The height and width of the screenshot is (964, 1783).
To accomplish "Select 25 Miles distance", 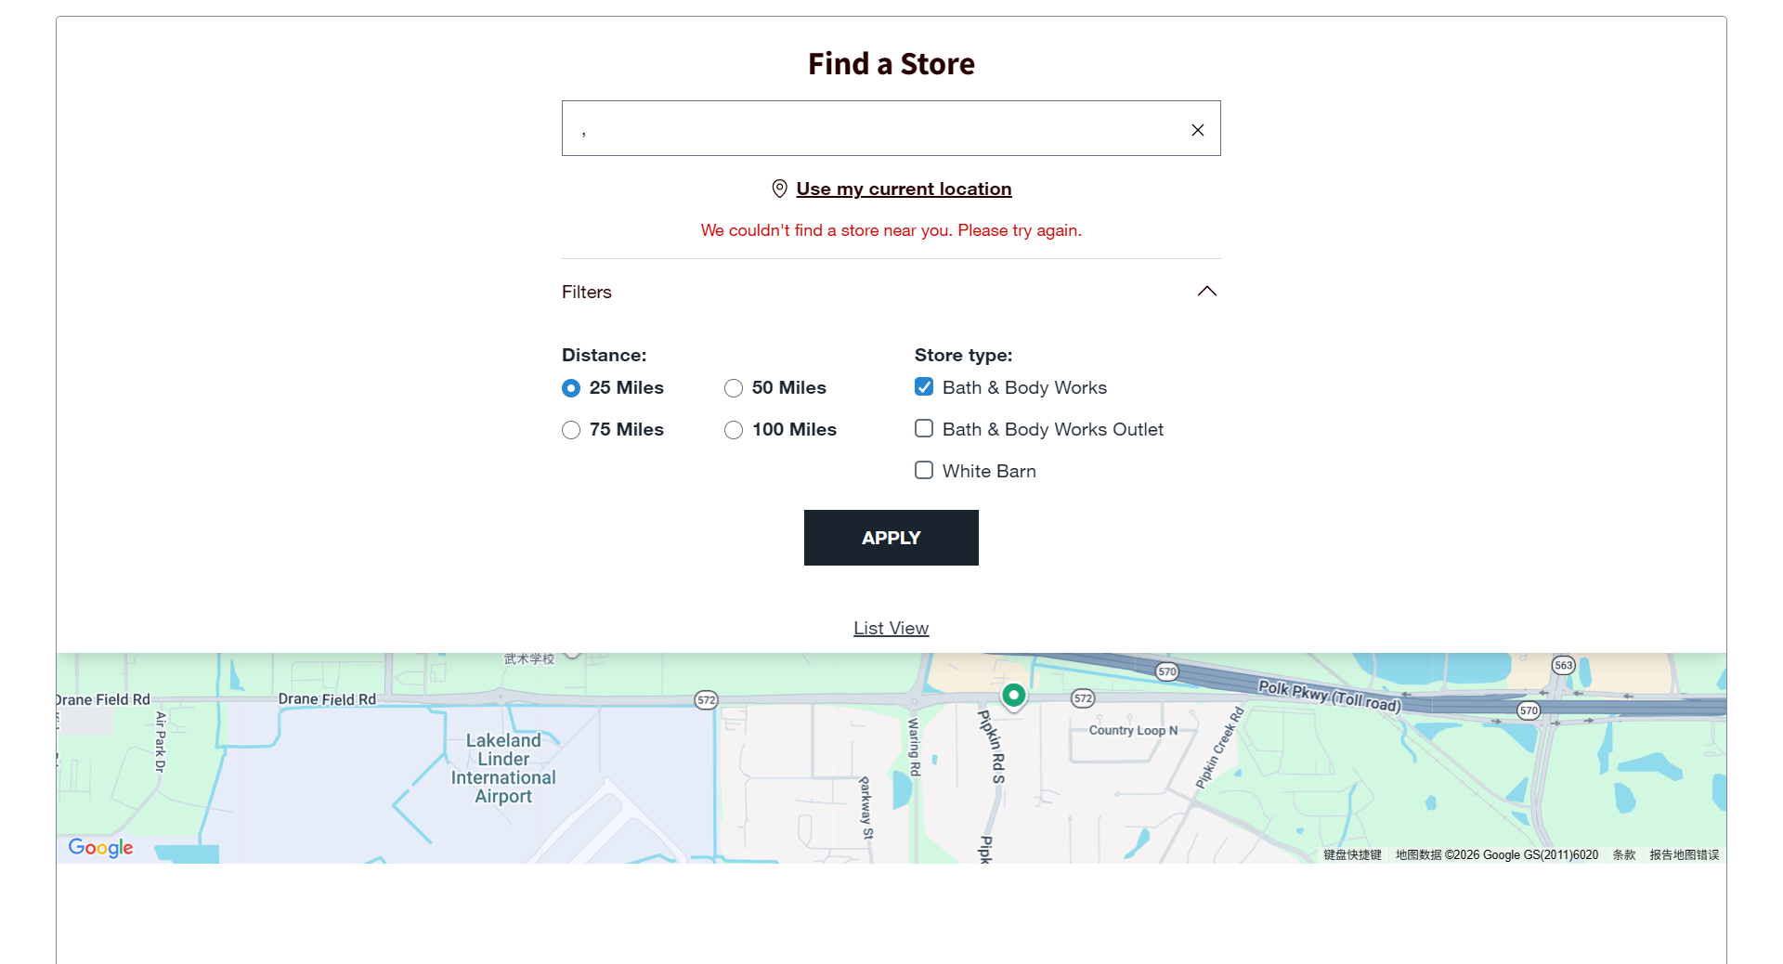I will pyautogui.click(x=571, y=388).
